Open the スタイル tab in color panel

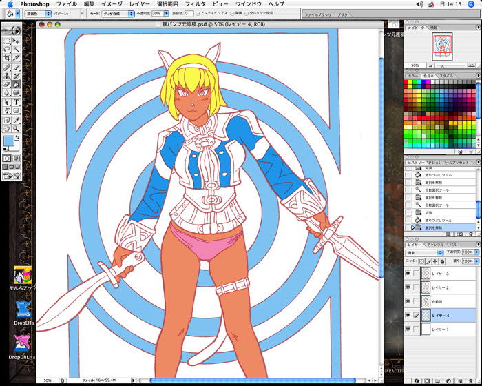click(x=446, y=75)
